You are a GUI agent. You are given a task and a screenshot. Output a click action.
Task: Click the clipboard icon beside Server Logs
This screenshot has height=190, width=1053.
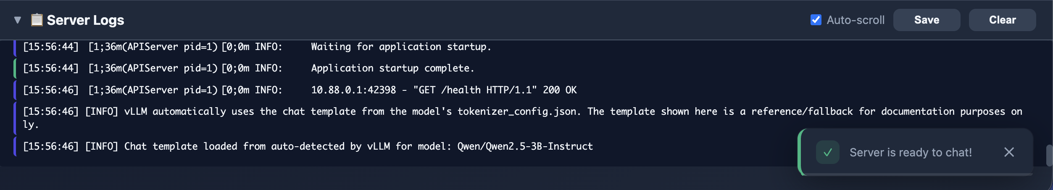[37, 20]
